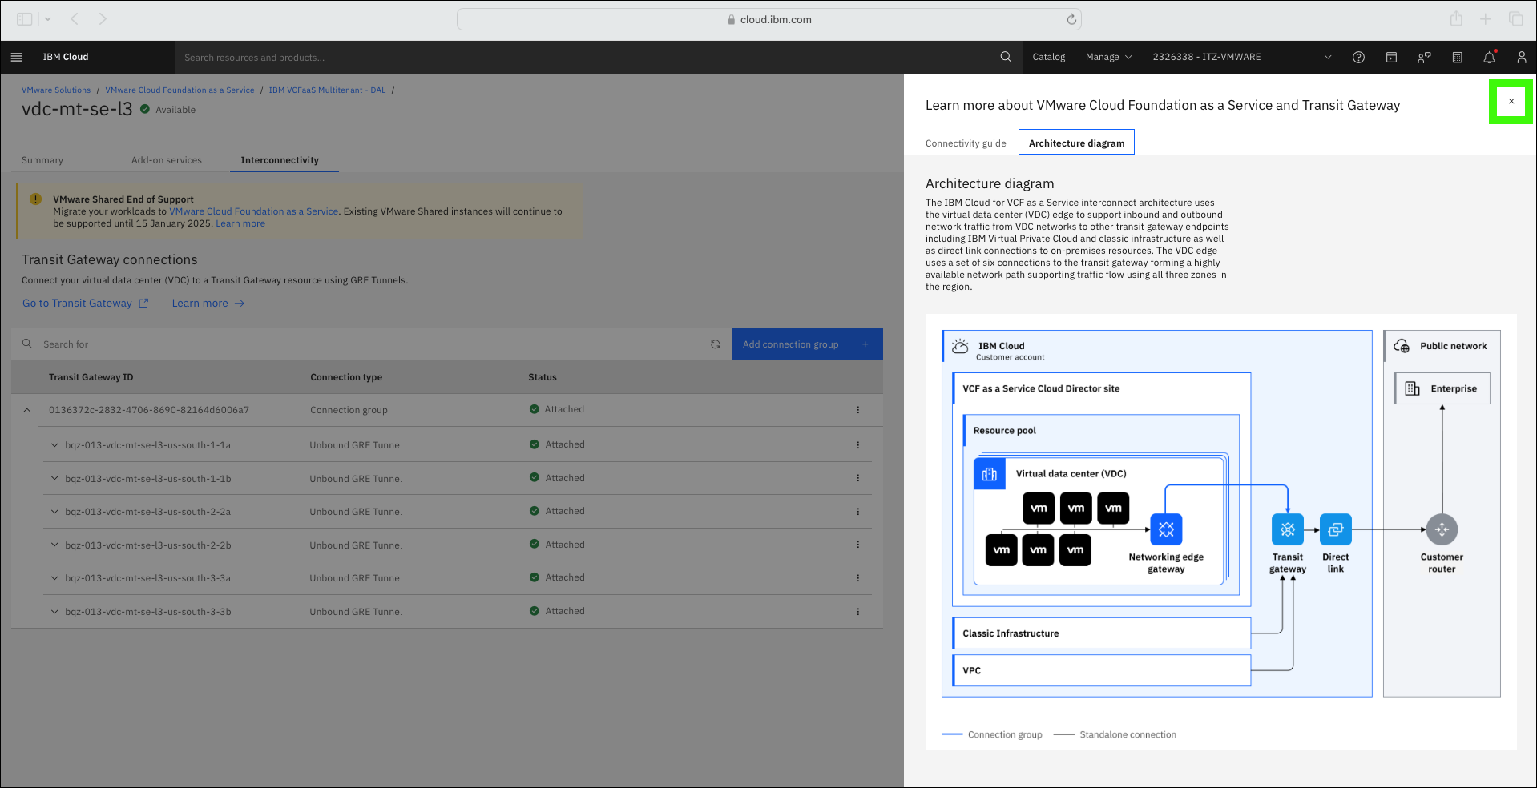Click the browser reload icon in address bar
The image size is (1537, 788).
(x=1071, y=19)
